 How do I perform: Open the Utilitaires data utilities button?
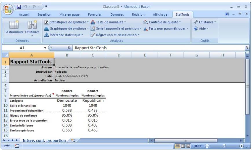[32, 28]
